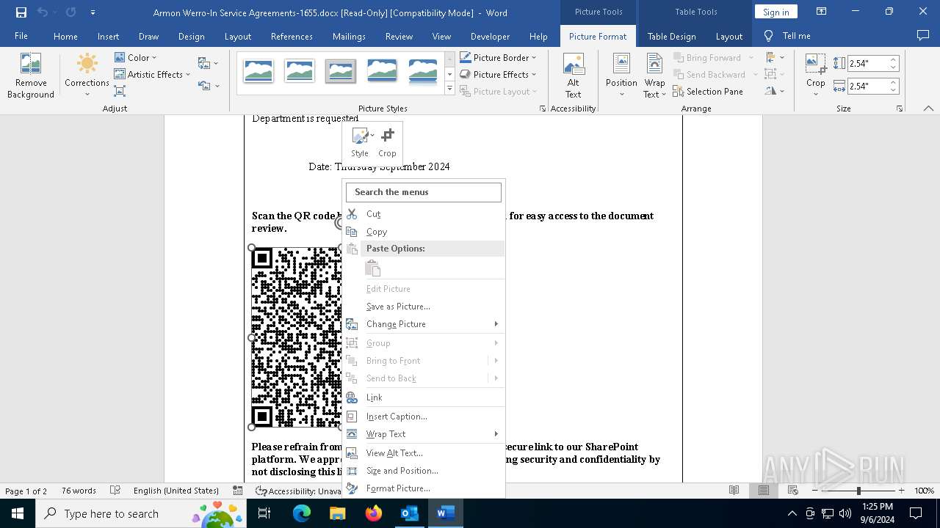940x528 pixels.
Task: Click the Reset Picture icon
Action: click(208, 86)
